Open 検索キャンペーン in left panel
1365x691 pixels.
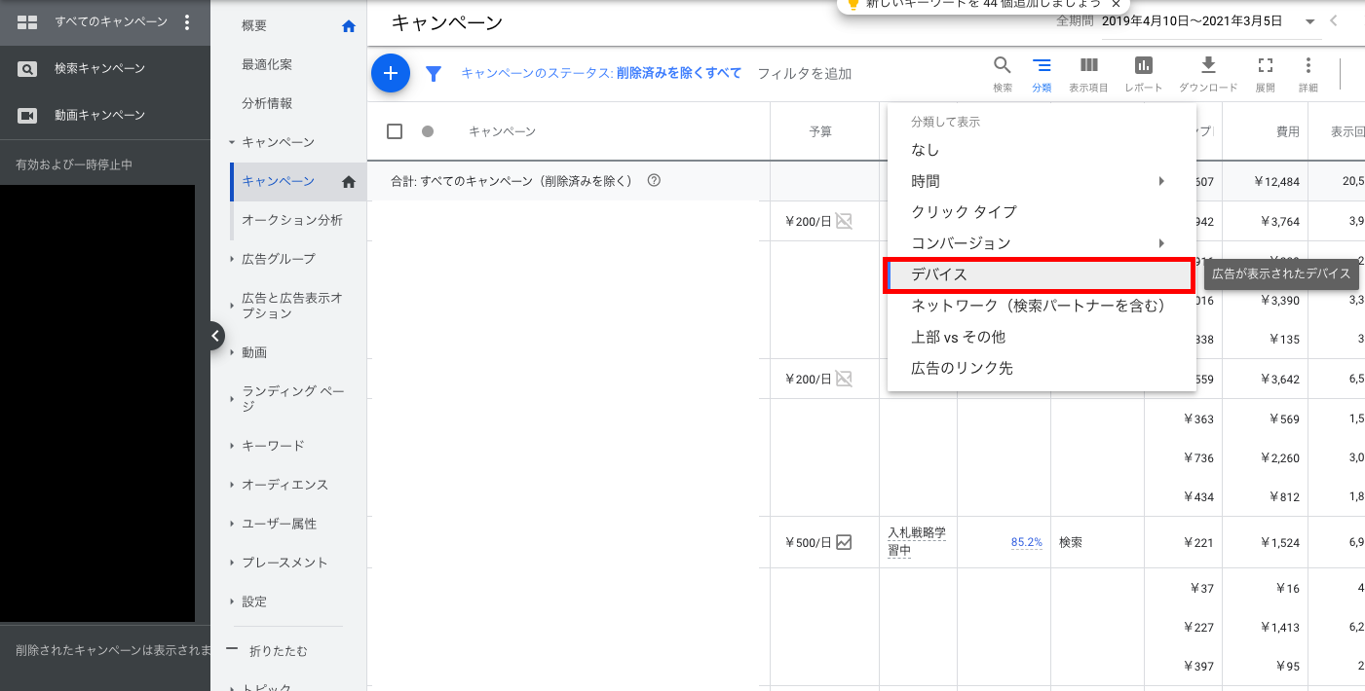99,68
